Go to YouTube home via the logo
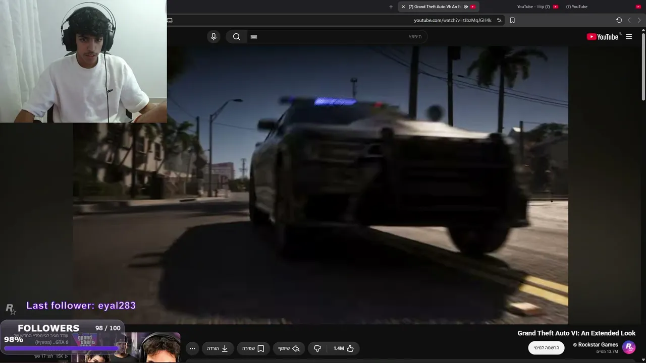This screenshot has width=646, height=363. [603, 37]
